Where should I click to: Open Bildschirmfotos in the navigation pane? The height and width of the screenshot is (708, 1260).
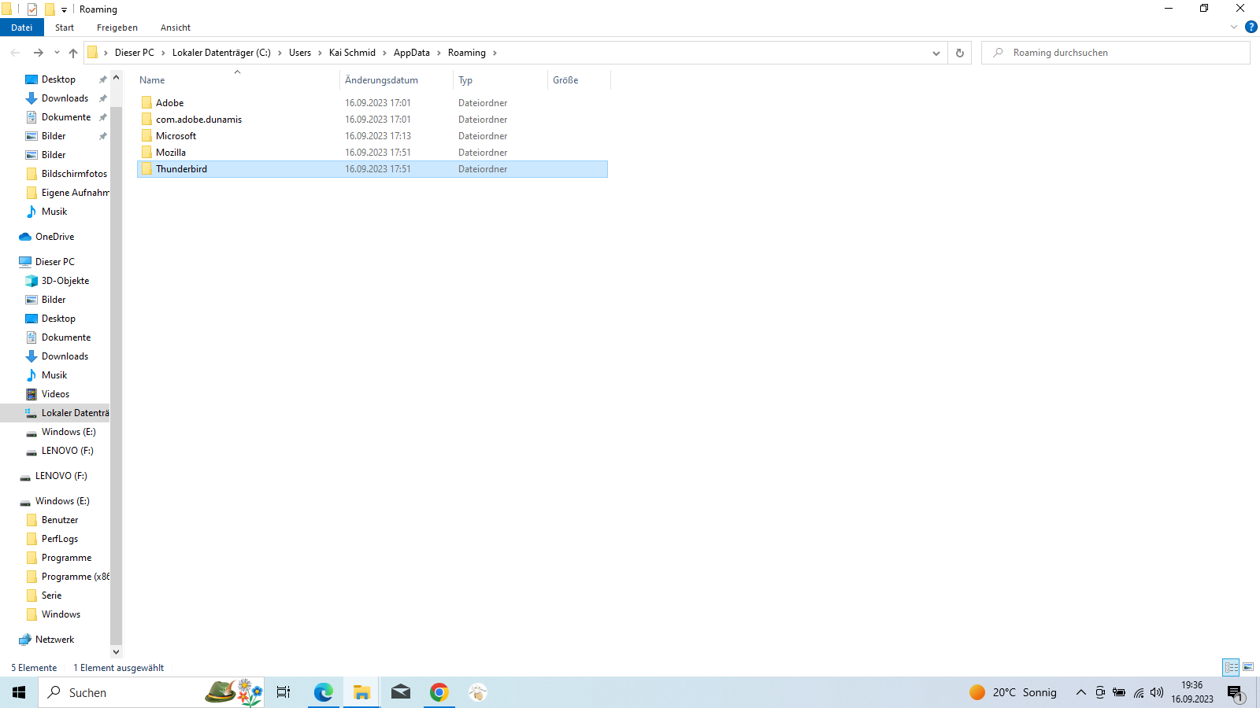click(x=74, y=174)
